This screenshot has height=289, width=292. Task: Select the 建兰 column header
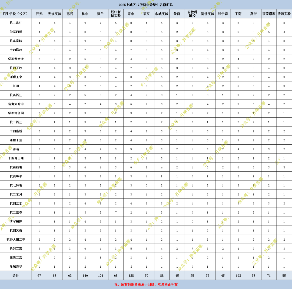(x=101, y=14)
